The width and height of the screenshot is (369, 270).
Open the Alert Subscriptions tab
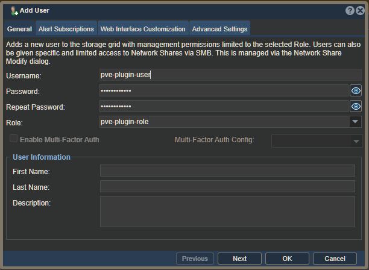(x=66, y=29)
